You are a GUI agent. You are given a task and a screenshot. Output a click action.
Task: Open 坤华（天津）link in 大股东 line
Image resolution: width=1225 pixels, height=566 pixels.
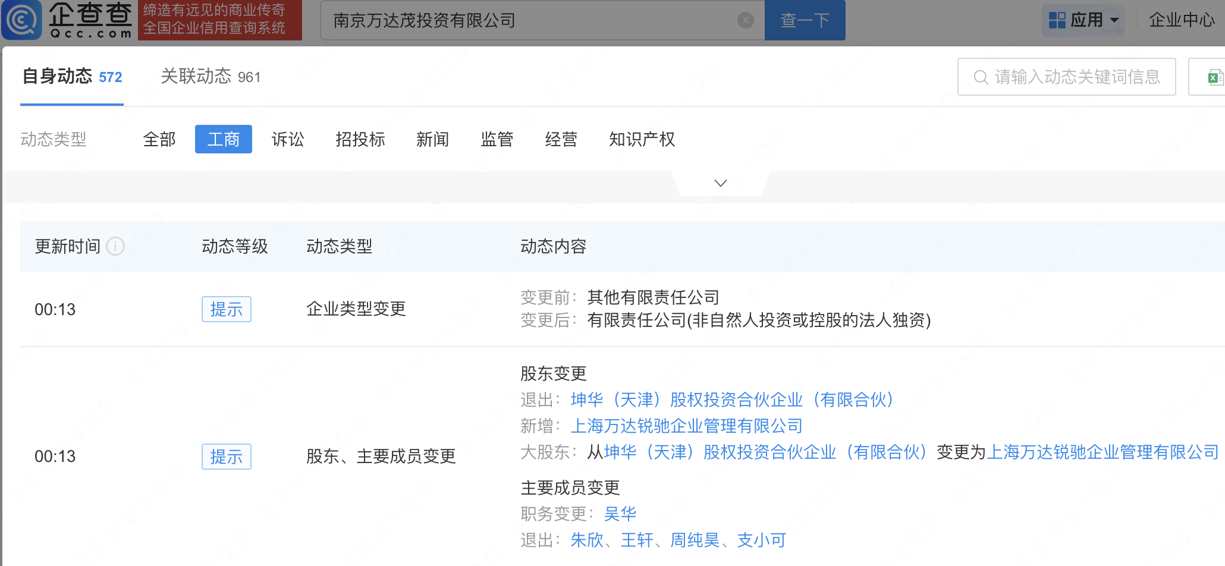(x=767, y=452)
